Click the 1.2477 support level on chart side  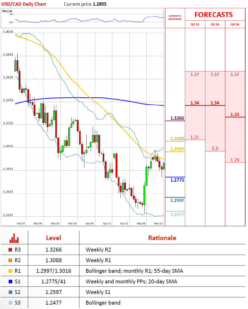pos(177,214)
